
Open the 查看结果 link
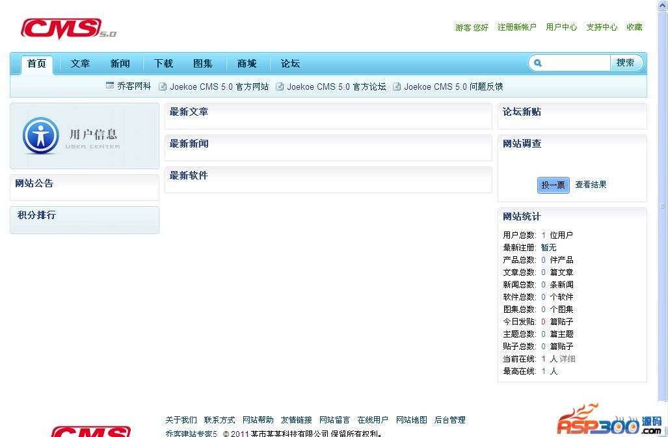tap(591, 185)
